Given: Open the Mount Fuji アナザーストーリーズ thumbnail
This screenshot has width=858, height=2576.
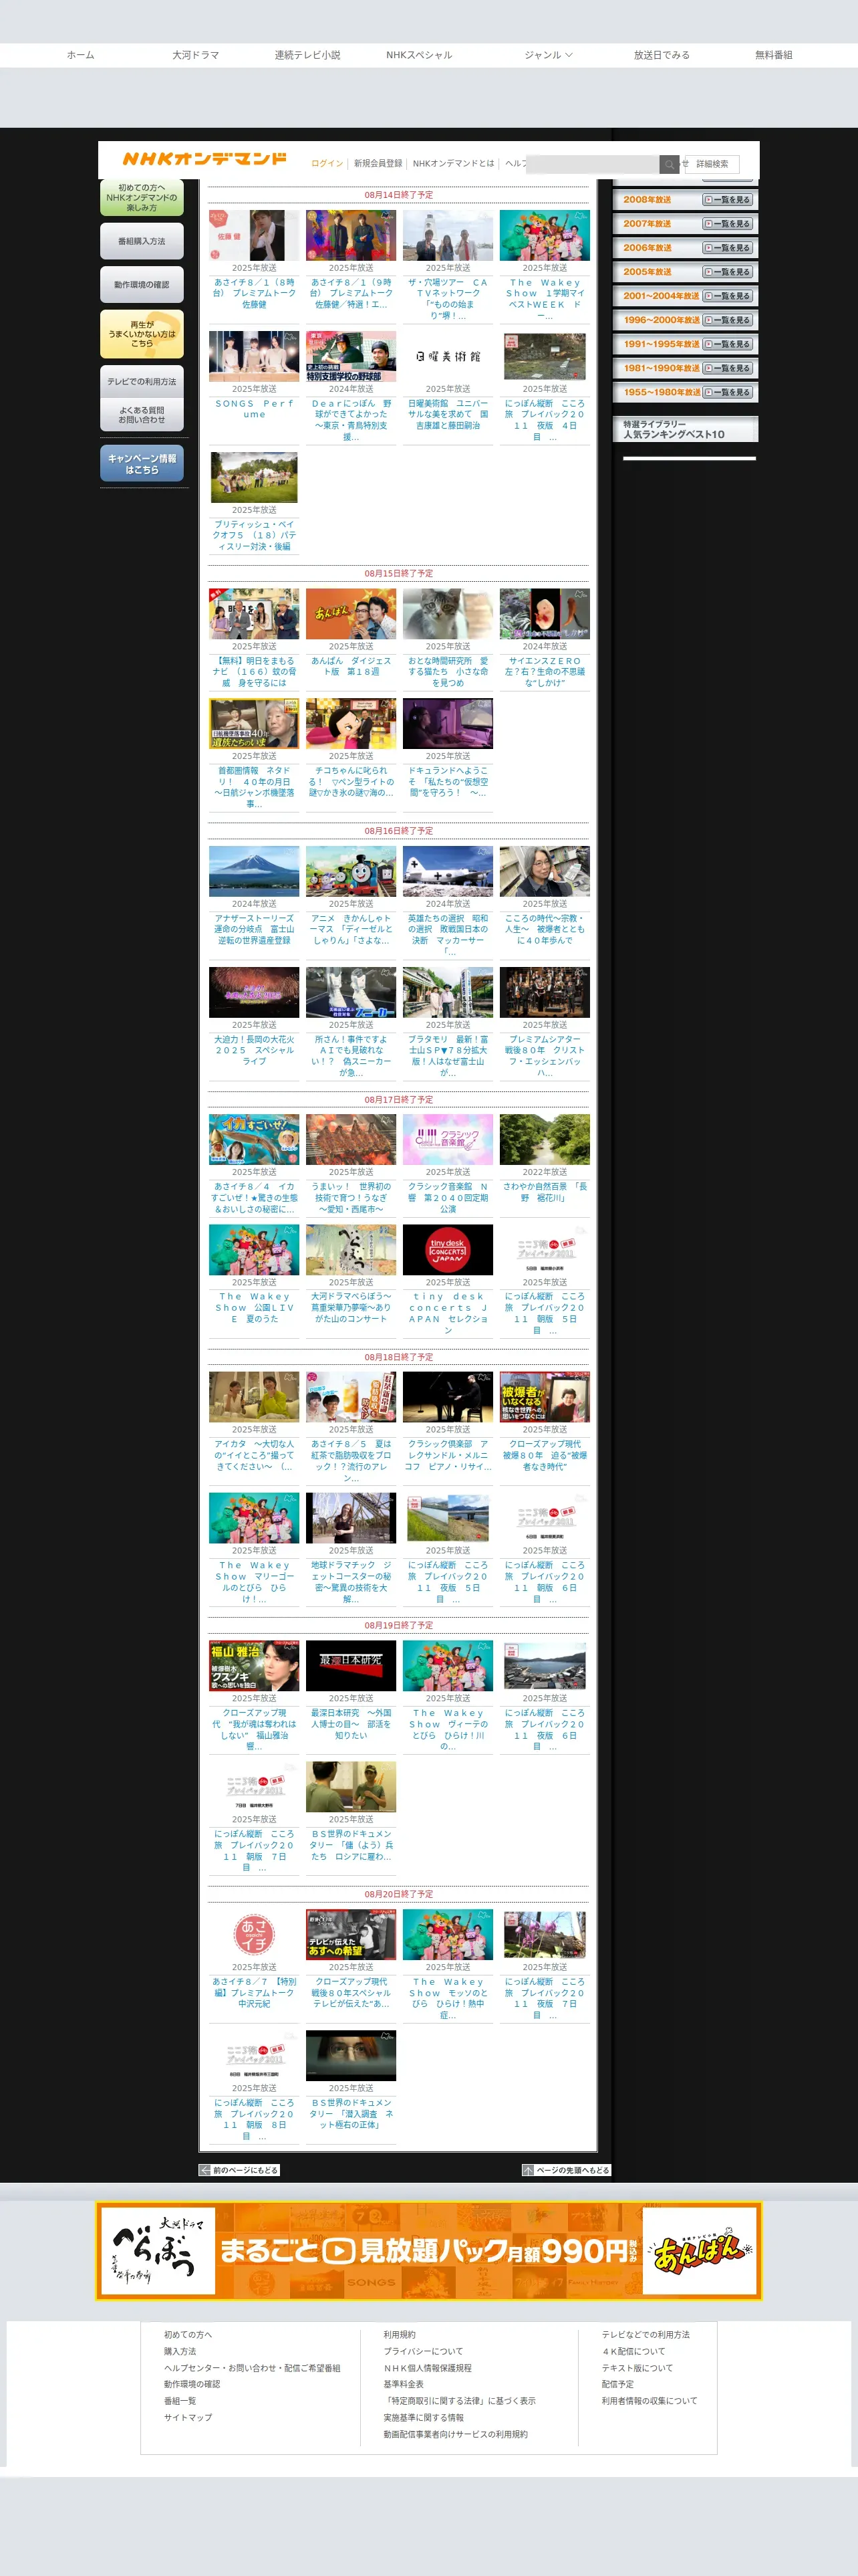Looking at the screenshot, I should 254,871.
